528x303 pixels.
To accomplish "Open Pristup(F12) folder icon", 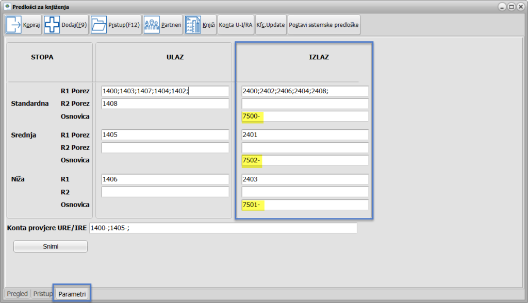I will (98, 25).
